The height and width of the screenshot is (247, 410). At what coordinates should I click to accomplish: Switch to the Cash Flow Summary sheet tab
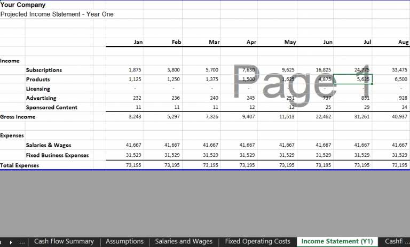click(x=64, y=242)
